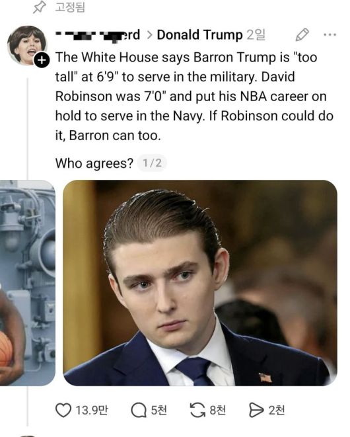Open the three-dot more options menu
The image size is (350, 437).
coord(330,35)
